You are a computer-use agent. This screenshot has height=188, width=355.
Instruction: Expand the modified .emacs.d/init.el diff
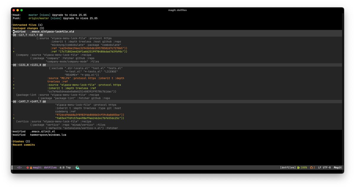point(12,132)
